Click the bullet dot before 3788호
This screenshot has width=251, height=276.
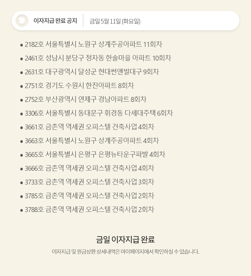[21, 210]
